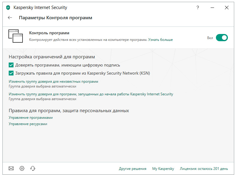Open the envelope notifications icon
The width and height of the screenshot is (236, 175).
point(11,168)
